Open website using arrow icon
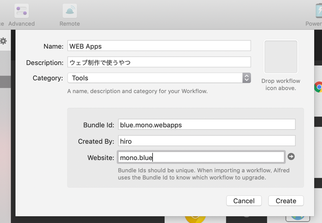This screenshot has height=223, width=322. point(291,157)
